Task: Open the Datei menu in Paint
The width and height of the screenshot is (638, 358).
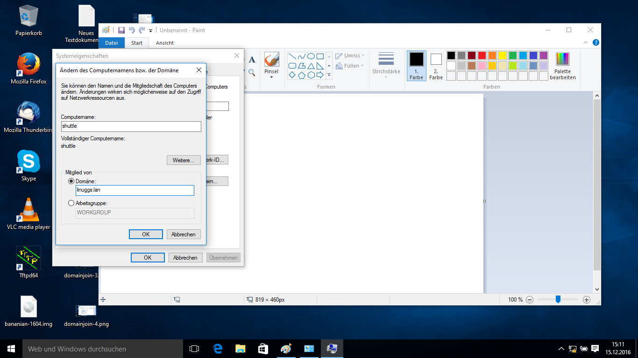Action: (x=112, y=43)
